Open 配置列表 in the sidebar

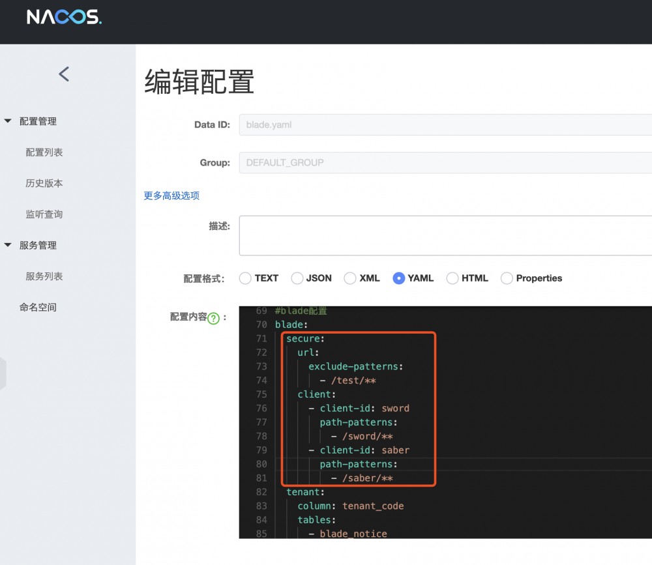[44, 152]
